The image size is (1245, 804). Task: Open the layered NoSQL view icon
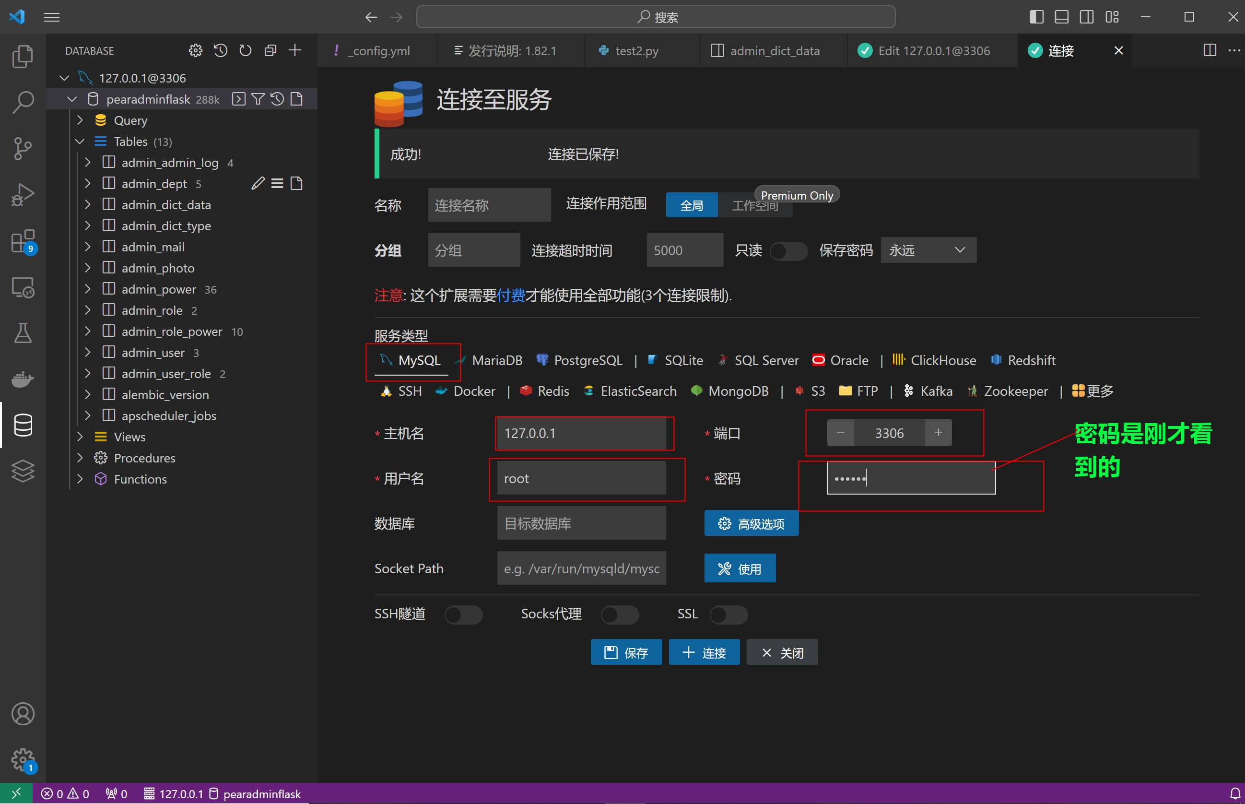point(23,471)
